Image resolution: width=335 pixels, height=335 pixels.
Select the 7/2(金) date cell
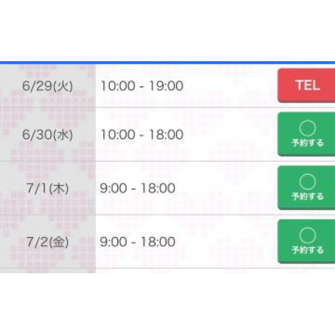tap(48, 242)
